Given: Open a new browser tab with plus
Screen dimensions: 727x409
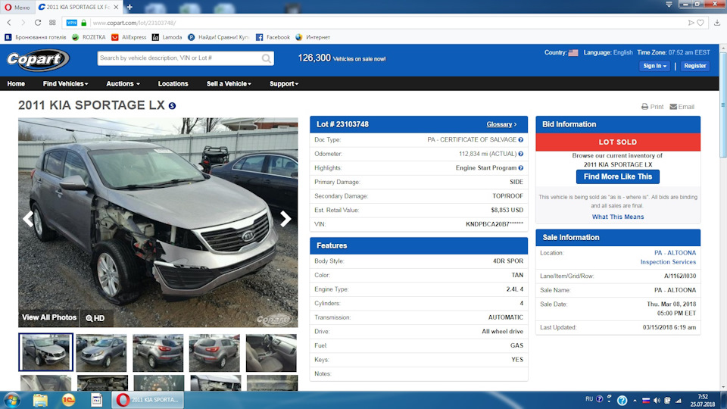Looking at the screenshot, I should click(x=129, y=7).
